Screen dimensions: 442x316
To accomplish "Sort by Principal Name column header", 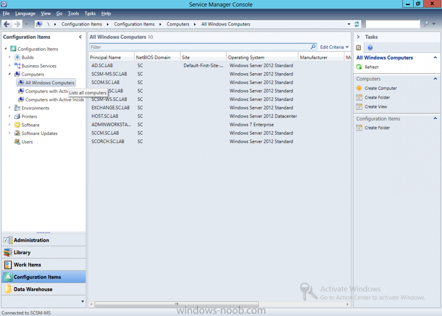I will [111, 57].
